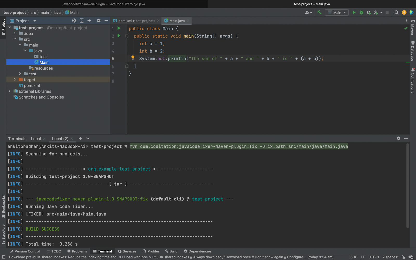The width and height of the screenshot is (416, 260).
Task: Open the Profiler tool window
Action: tap(151, 251)
